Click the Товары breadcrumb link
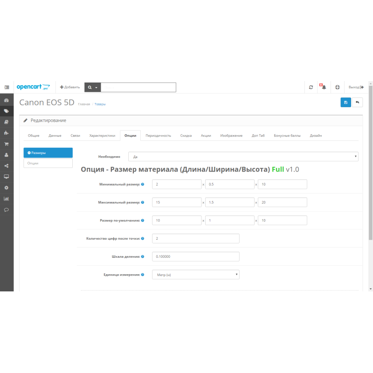The image size is (373, 373). click(100, 104)
